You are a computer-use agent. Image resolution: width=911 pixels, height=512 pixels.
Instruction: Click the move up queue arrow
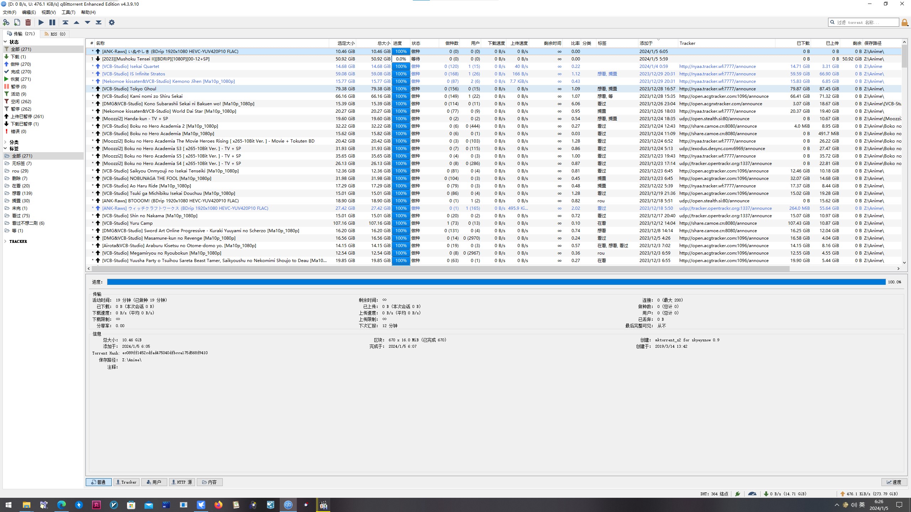[77, 22]
